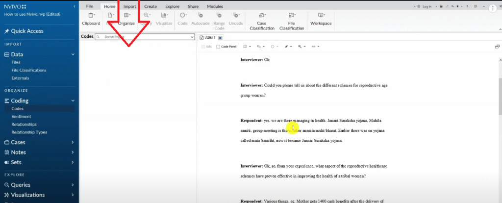Open the Case Classification menu
The width and height of the screenshot is (502, 203).
[x=262, y=21]
